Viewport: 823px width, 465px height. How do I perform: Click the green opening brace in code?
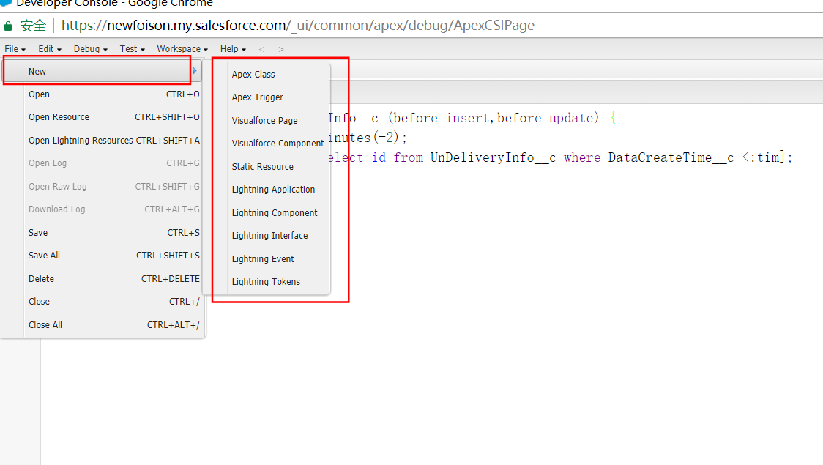pos(613,118)
